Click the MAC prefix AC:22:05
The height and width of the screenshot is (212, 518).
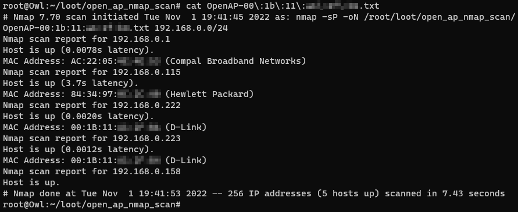[92, 61]
